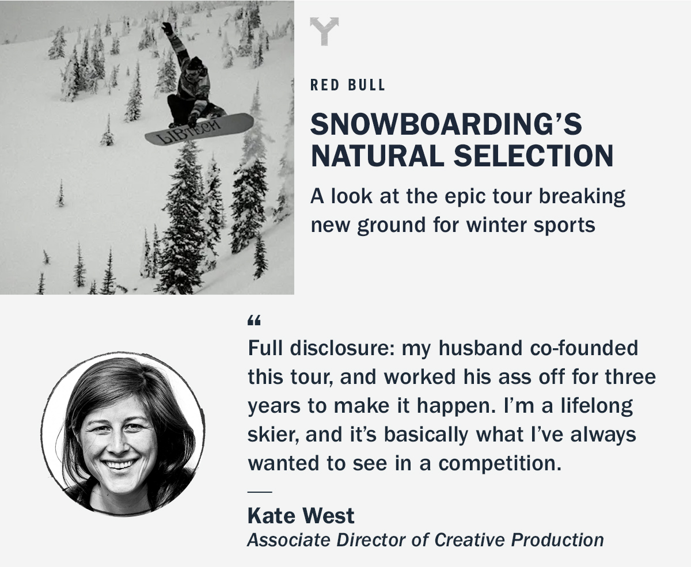Viewport: 691px width, 567px height.
Task: Click the 'this tour, and worked' quote line
Action: (x=452, y=378)
